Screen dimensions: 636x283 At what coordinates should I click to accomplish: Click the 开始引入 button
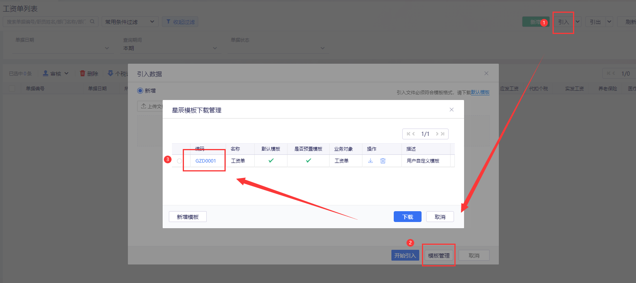[x=405, y=255]
